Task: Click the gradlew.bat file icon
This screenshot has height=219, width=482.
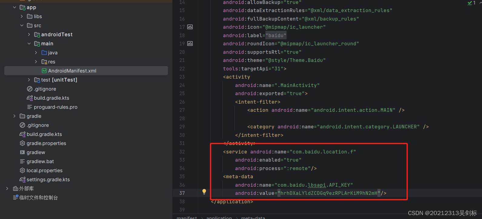Action: [22, 161]
